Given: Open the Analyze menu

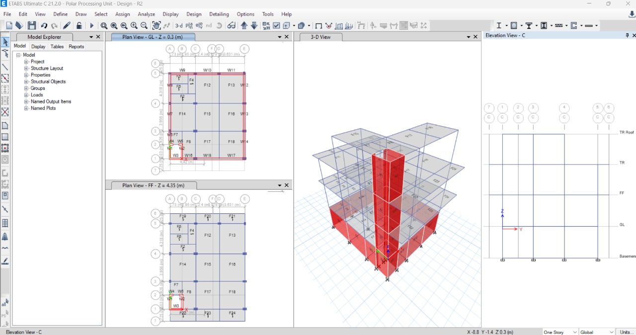Looking at the screenshot, I should coord(146,14).
